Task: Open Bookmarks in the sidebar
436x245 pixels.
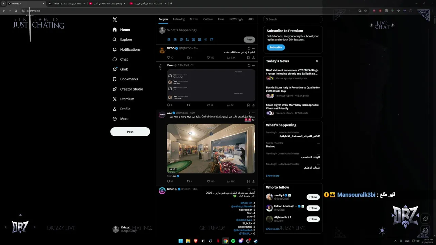Action: pyautogui.click(x=125, y=79)
